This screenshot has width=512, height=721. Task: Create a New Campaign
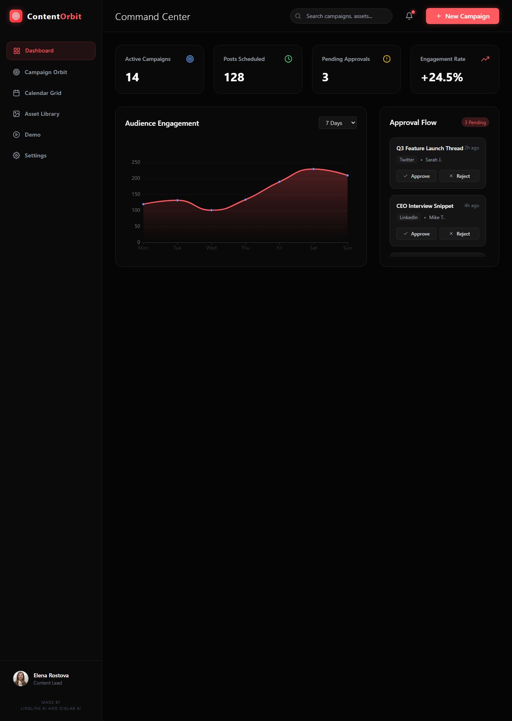[x=462, y=16]
